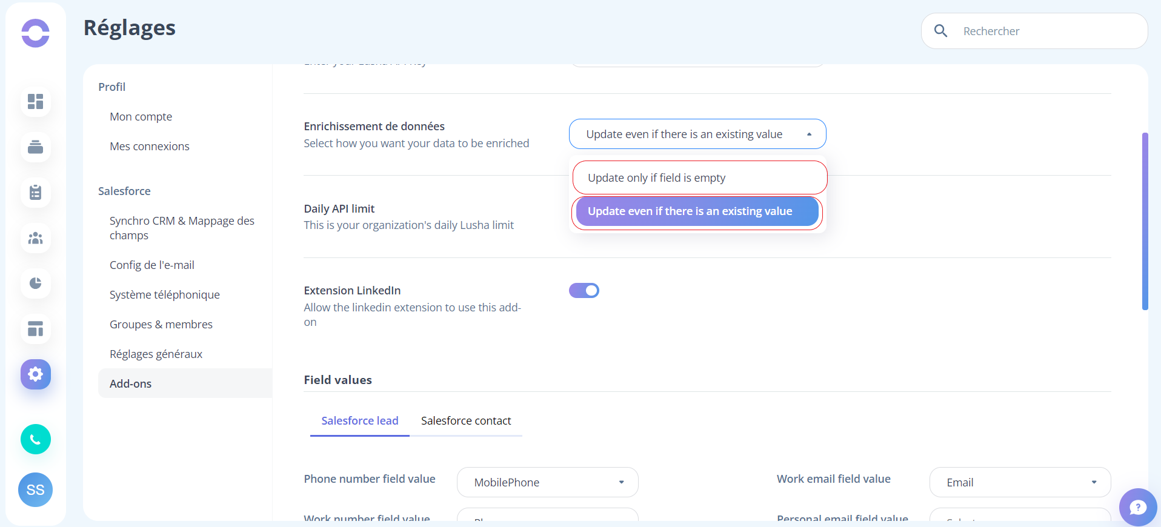Click the settings gear icon in sidebar
This screenshot has width=1161, height=527.
tap(36, 374)
